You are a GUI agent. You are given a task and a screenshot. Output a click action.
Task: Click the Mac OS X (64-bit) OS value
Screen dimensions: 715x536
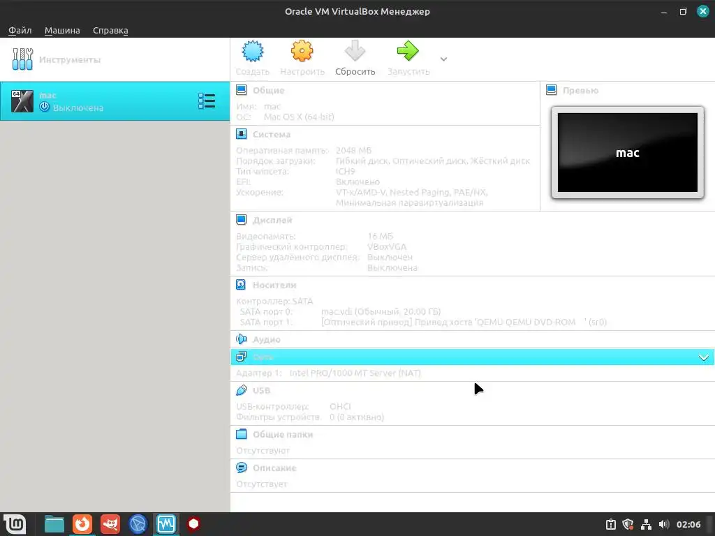[299, 117]
